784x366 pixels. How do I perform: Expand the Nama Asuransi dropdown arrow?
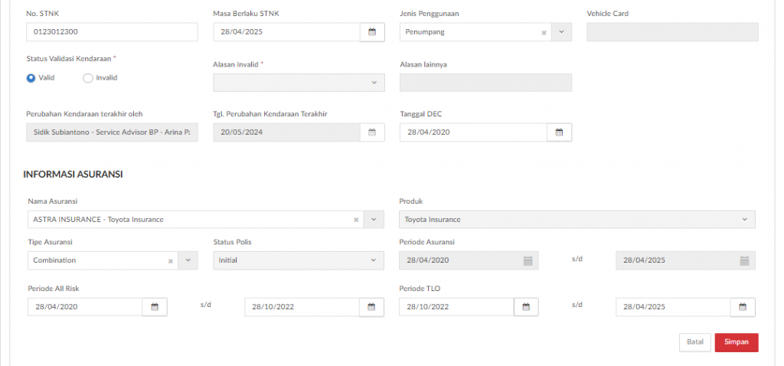click(374, 220)
